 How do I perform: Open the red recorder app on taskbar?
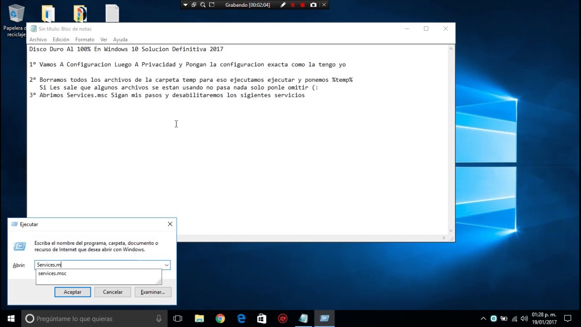pyautogui.click(x=283, y=318)
